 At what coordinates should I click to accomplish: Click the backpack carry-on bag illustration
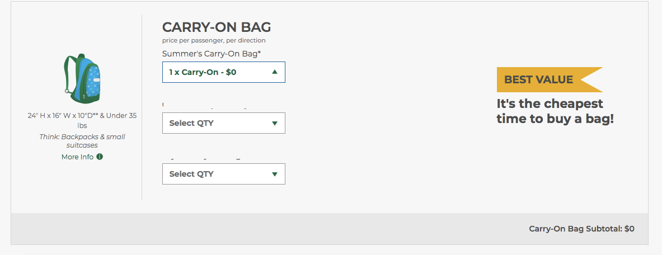[x=82, y=79]
